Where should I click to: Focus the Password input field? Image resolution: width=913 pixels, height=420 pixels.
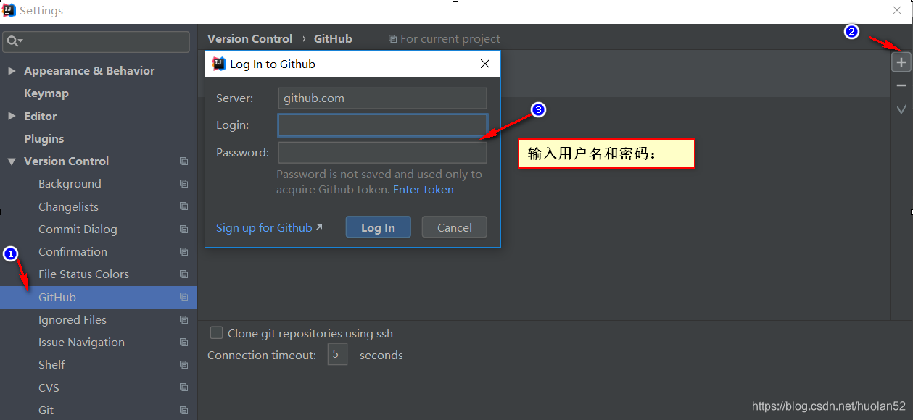click(x=382, y=153)
